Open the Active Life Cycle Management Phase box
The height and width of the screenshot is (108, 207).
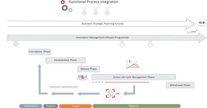coord(134,77)
